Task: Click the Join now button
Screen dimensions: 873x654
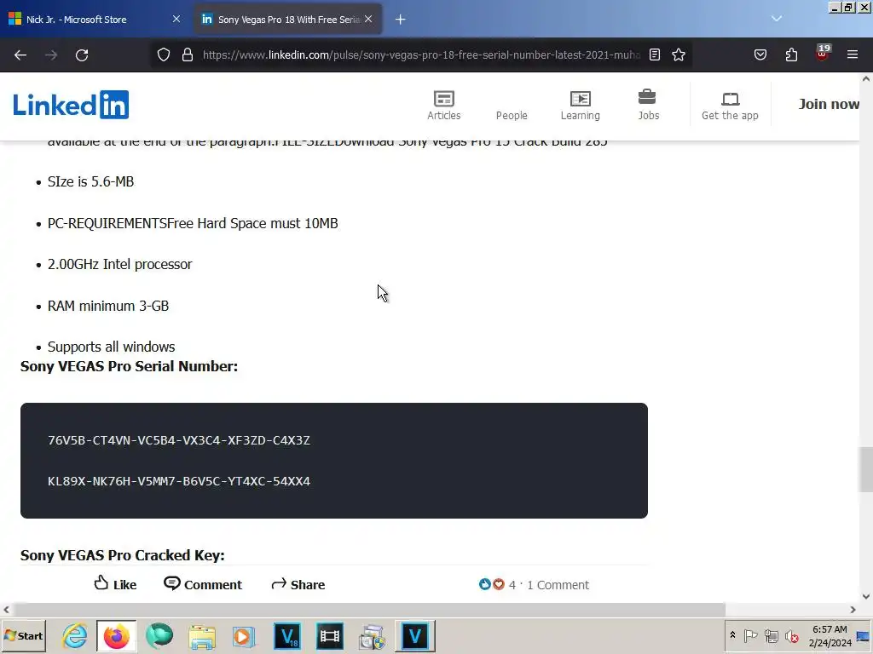Action: (x=829, y=104)
